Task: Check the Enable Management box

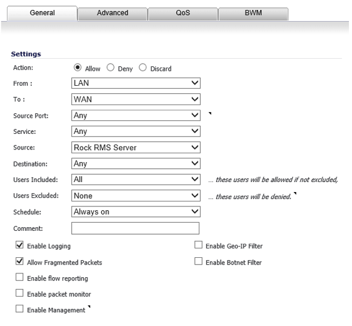Action: [19, 308]
